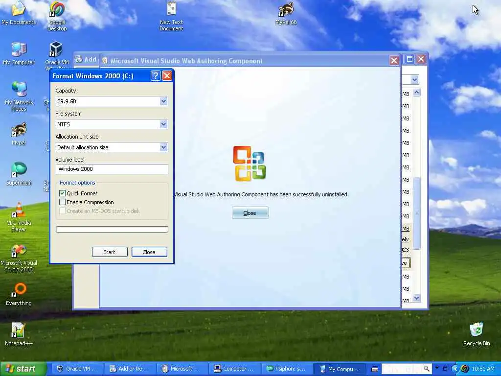
Task: Maximize the Add or Remove Programs window
Action: pos(410,59)
